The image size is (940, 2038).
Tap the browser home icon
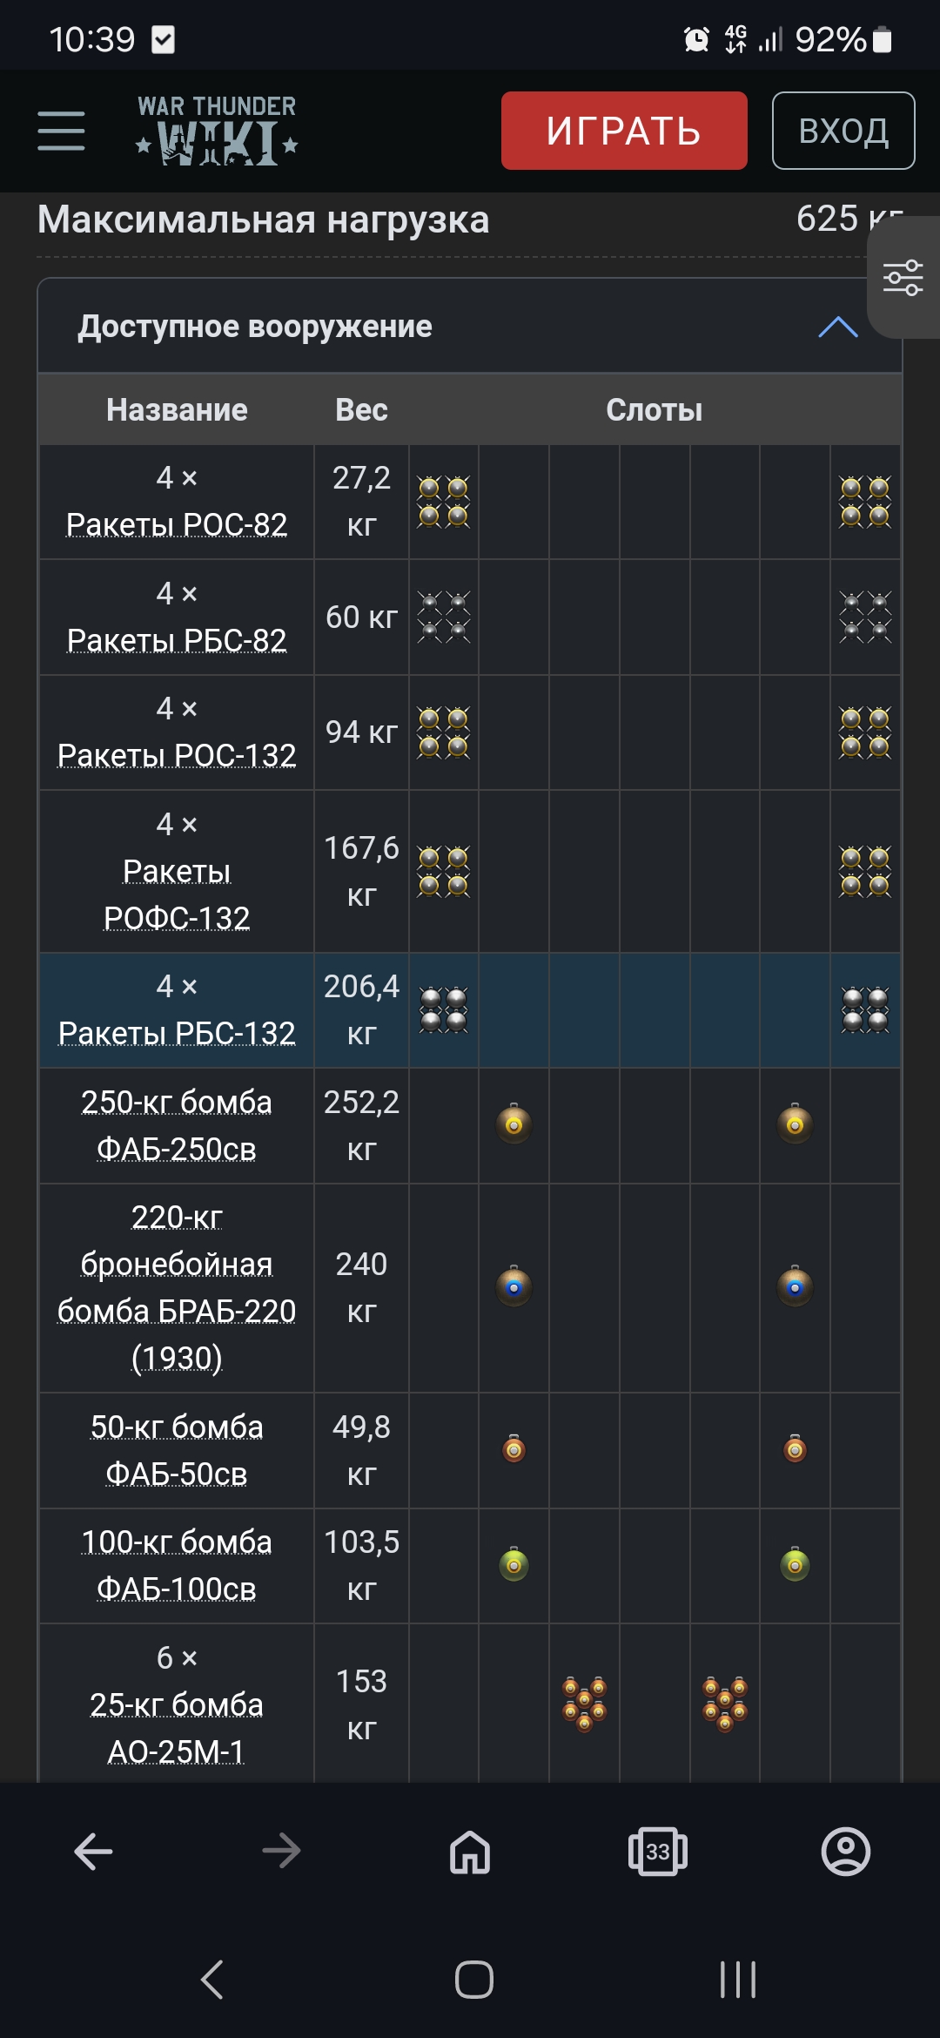[x=470, y=1851]
